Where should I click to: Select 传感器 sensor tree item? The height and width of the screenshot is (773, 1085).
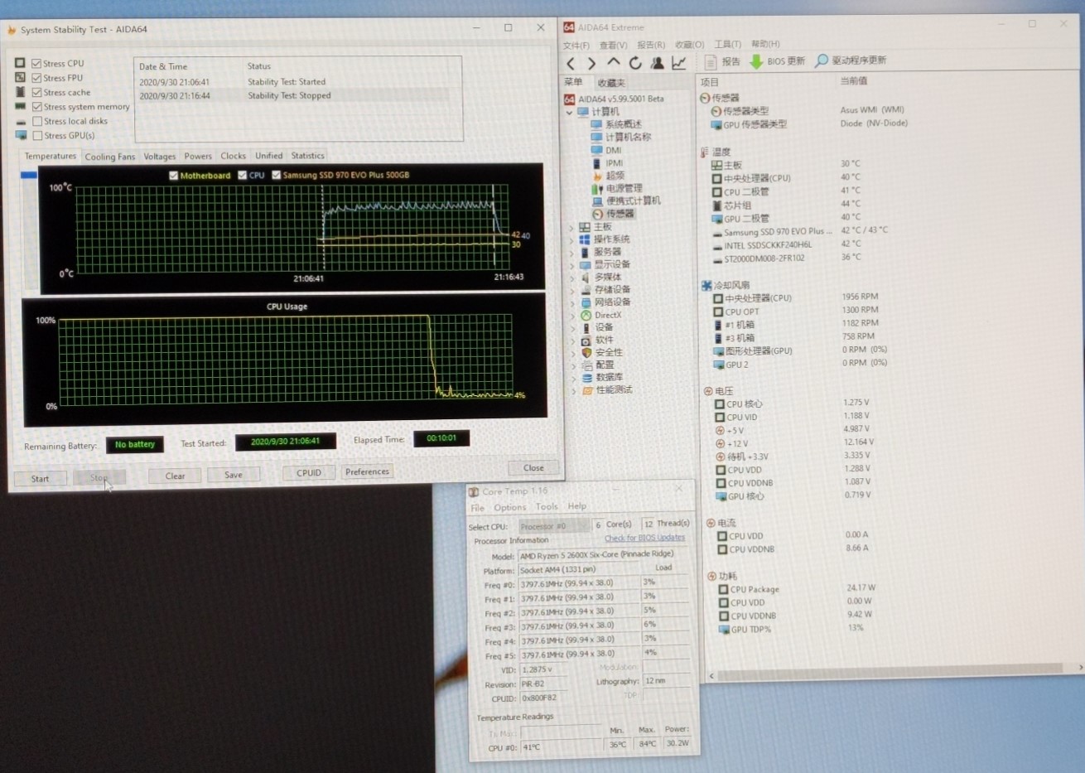[x=620, y=214]
